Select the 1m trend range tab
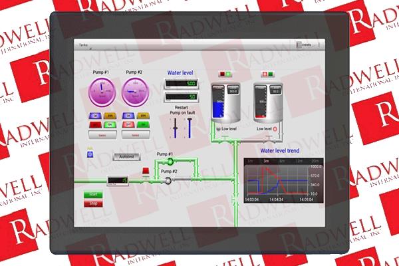 (x=250, y=161)
